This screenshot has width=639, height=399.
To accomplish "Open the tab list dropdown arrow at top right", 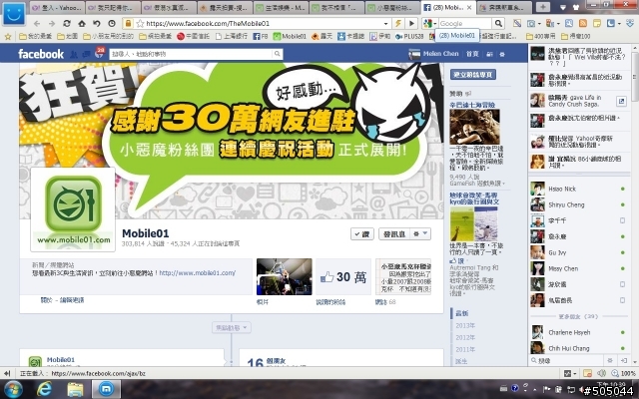I will (x=563, y=7).
